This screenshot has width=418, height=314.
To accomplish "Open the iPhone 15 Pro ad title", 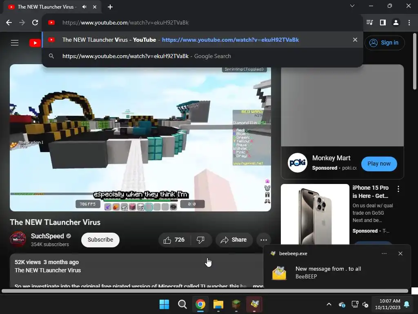I will (x=371, y=192).
